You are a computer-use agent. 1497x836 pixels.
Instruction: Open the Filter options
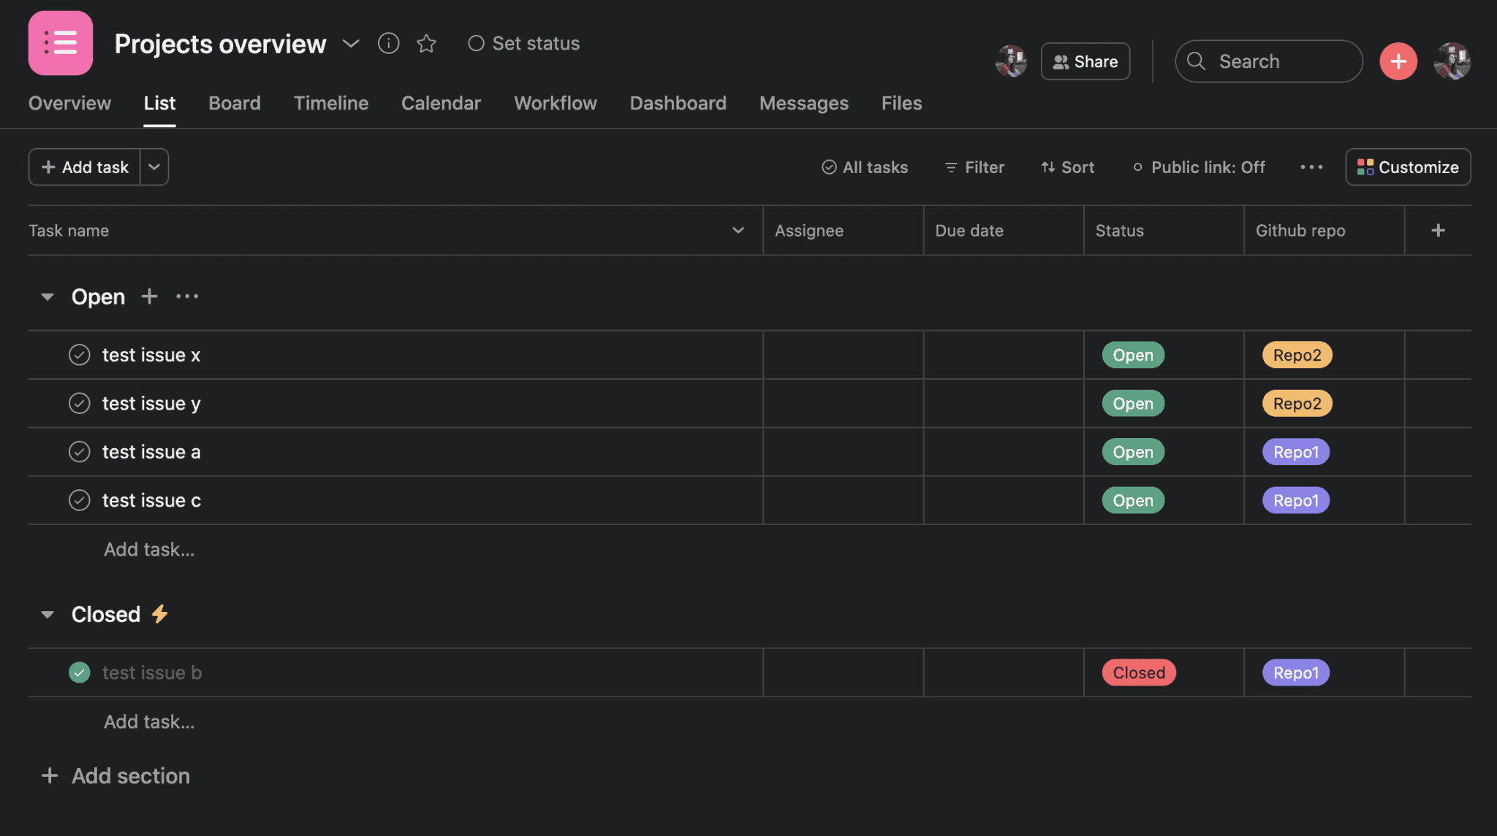[974, 167]
